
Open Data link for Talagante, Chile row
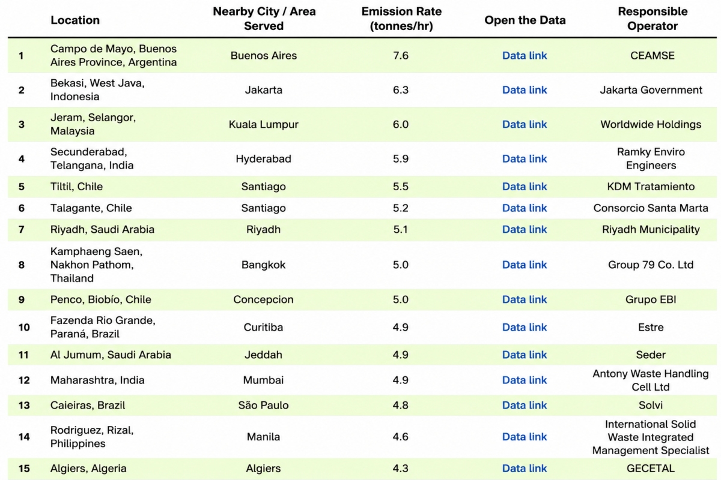coord(525,208)
